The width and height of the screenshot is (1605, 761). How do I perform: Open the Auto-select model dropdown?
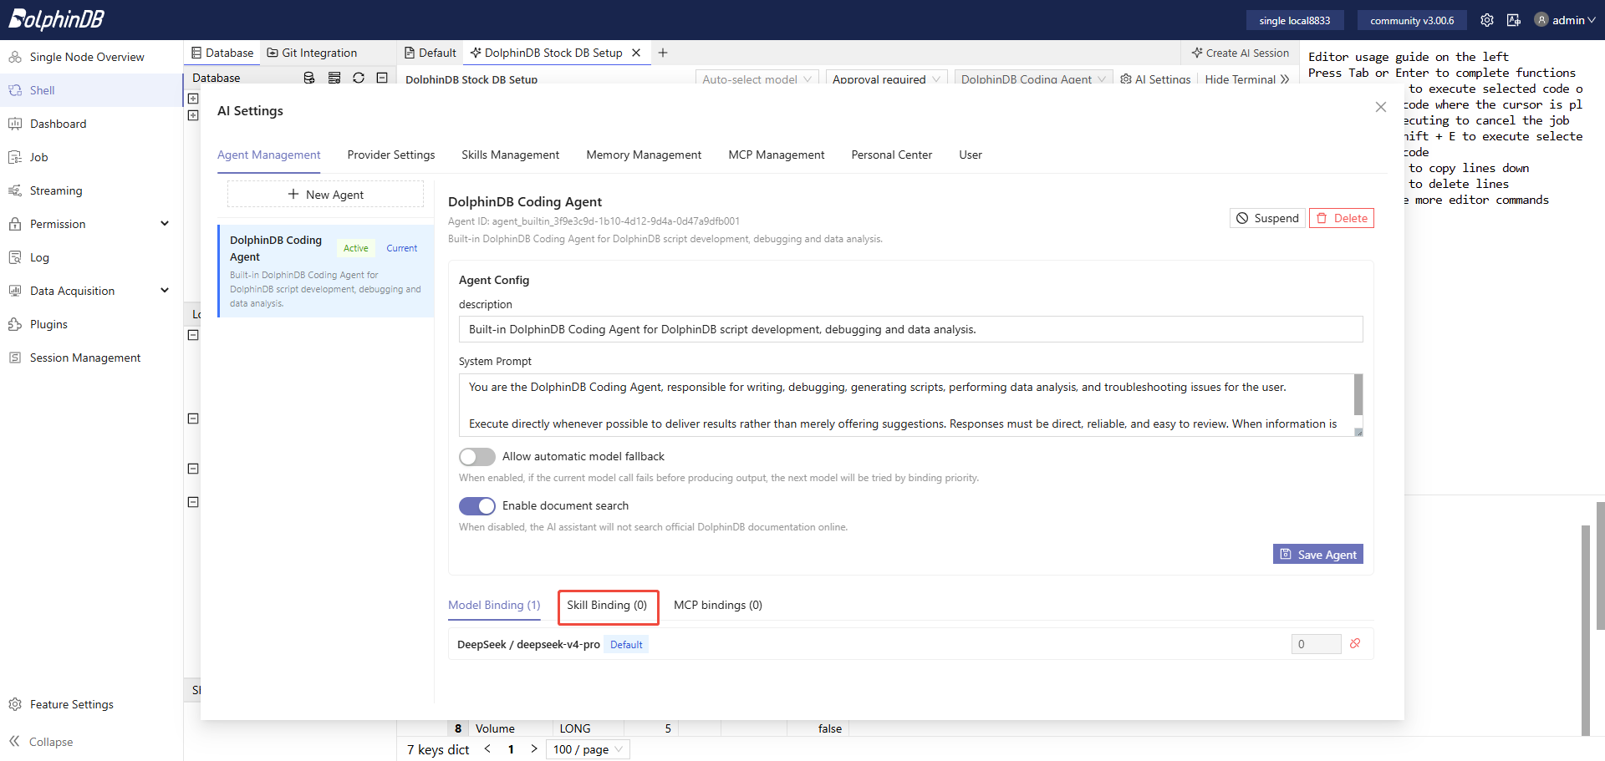click(757, 79)
